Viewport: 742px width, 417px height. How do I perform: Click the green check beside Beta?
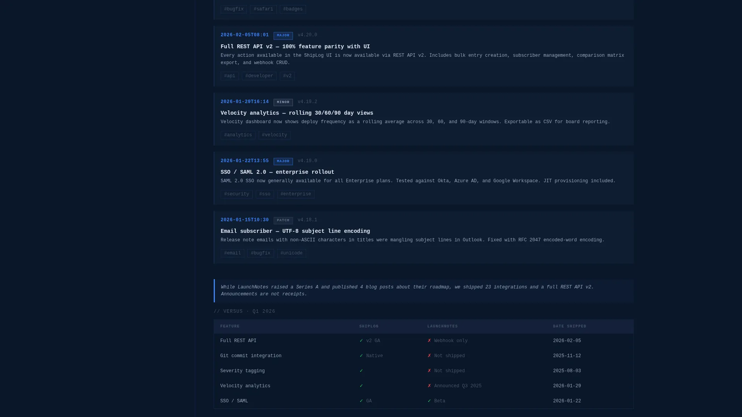click(x=429, y=401)
